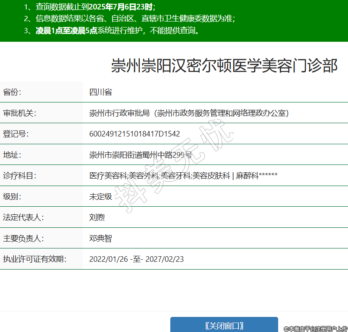
Task: Select the 执业许可证有效期 row label
Action: coord(34,259)
